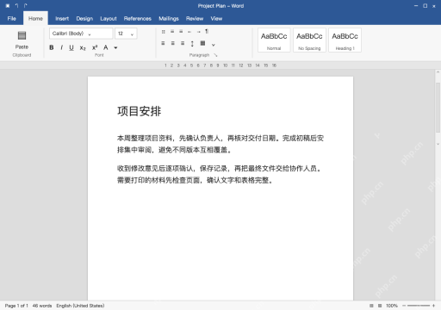The width and height of the screenshot is (441, 310).
Task: Click the Redo arrow in title bar
Action: coord(26,6)
